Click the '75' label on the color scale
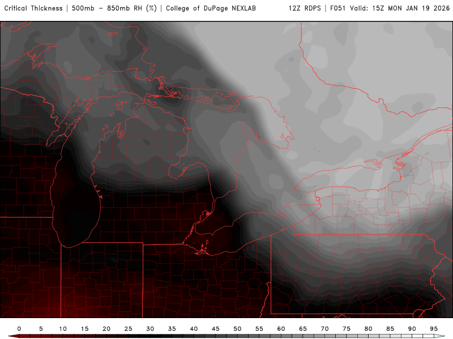Image resolution: width=453 pixels, height=339 pixels. click(x=347, y=329)
